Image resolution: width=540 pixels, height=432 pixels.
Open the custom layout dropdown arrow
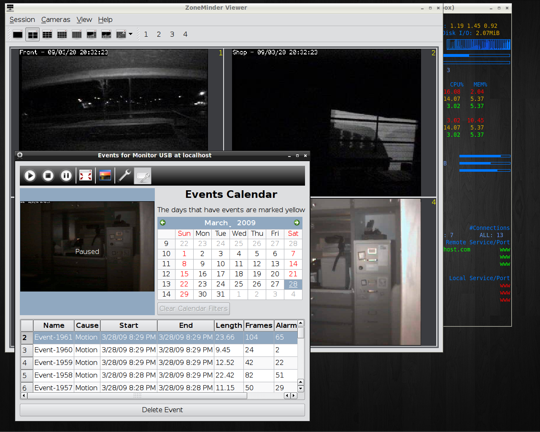[x=130, y=34]
